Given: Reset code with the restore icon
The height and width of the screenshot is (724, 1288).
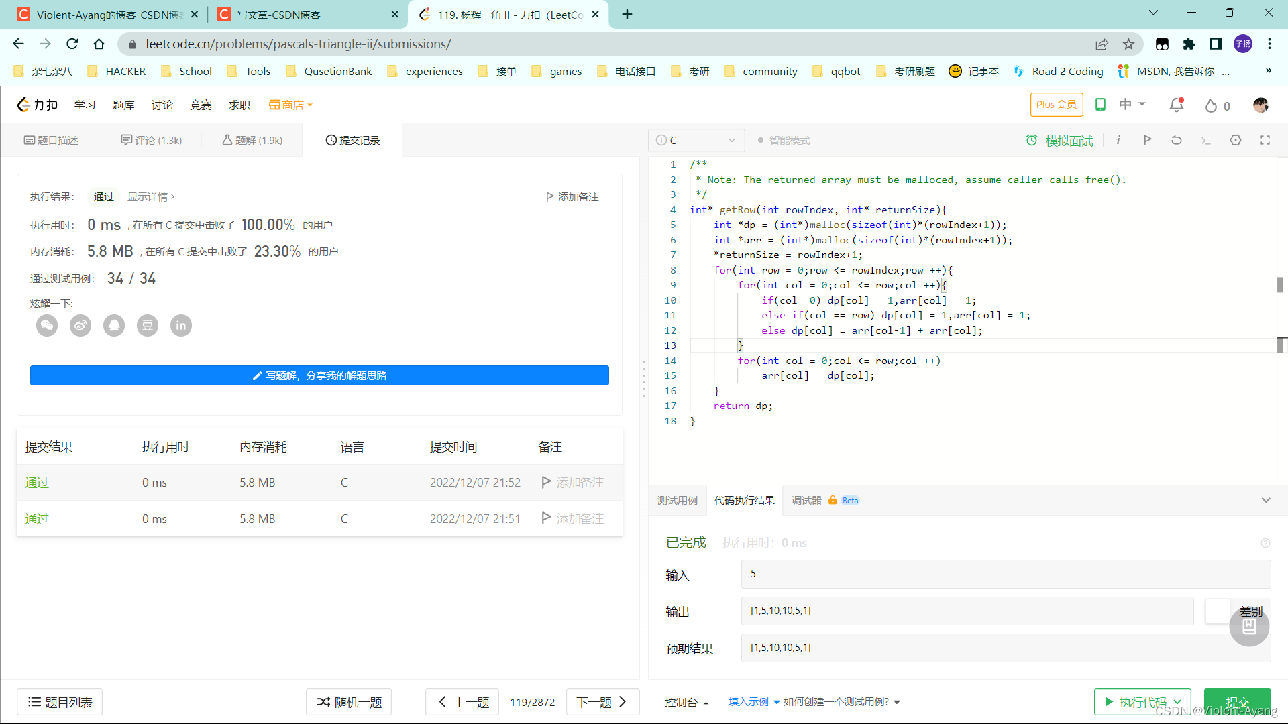Looking at the screenshot, I should click(1177, 140).
